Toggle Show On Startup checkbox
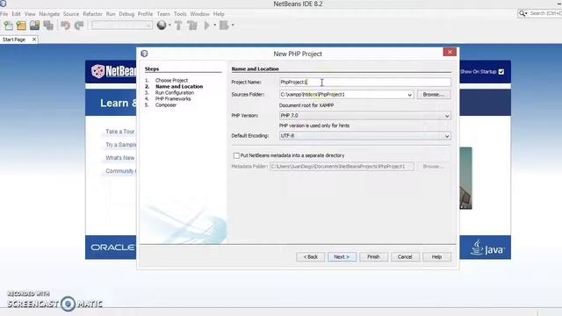Screen dimensions: 562x316 click(x=501, y=72)
